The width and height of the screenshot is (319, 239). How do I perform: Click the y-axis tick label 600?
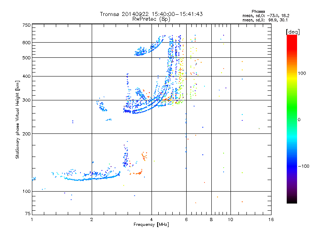pyautogui.click(x=27, y=43)
